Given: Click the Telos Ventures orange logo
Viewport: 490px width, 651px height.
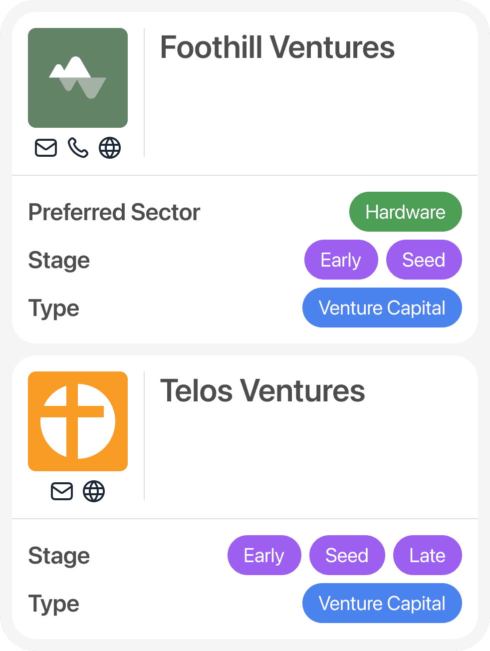Looking at the screenshot, I should coord(78,421).
